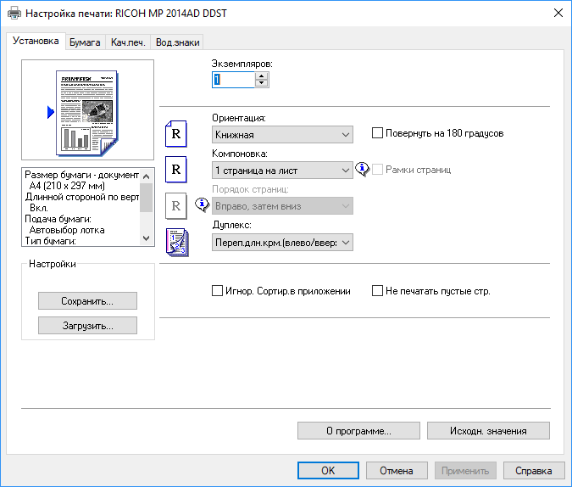Image resolution: width=572 pixels, height=487 pixels.
Task: Click the duplex booklet icon
Action: (175, 242)
